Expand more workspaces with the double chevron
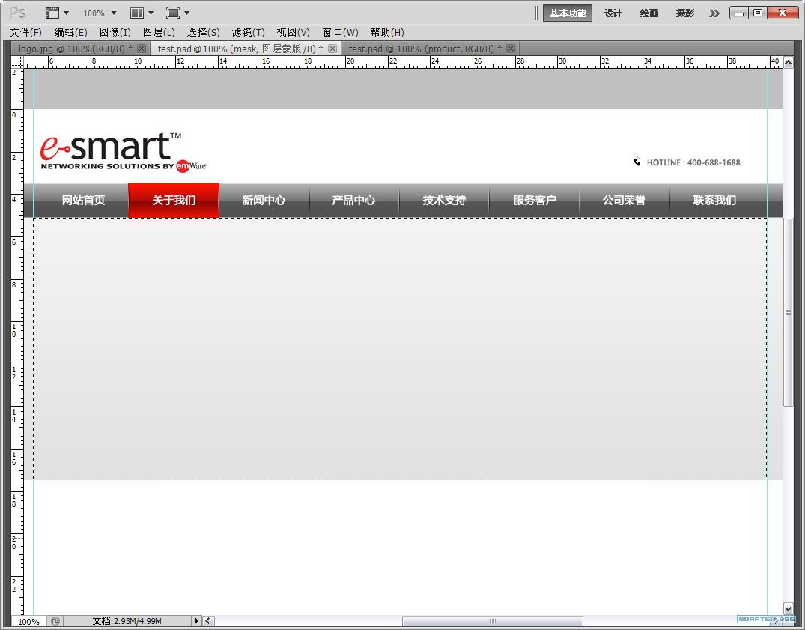Viewport: 805px width, 630px height. (714, 13)
